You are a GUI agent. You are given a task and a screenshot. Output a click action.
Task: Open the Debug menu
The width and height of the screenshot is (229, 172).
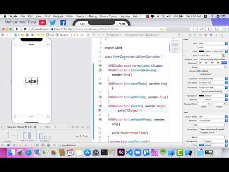click(93, 16)
